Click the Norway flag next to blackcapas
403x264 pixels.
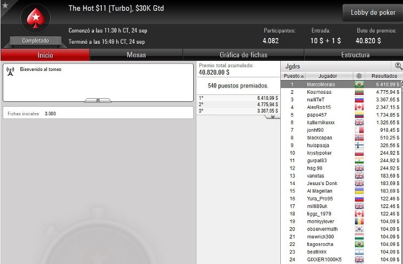tap(359, 138)
